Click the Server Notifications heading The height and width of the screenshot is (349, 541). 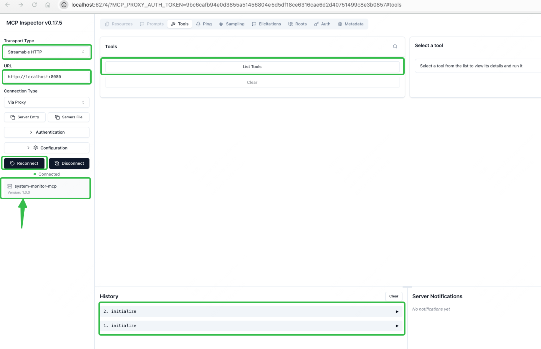(x=437, y=296)
